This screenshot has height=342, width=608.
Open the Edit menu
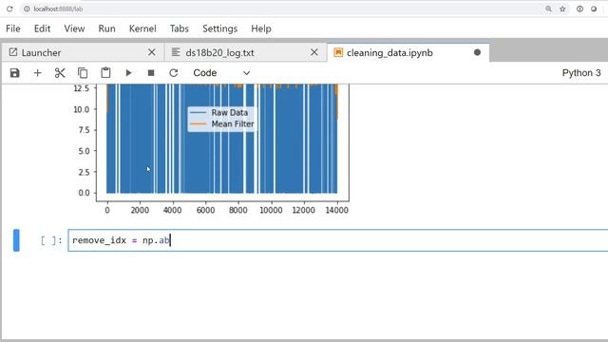pos(42,28)
